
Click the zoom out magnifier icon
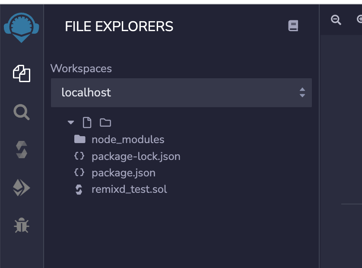point(336,20)
